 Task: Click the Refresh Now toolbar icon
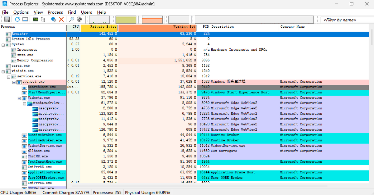click(x=17, y=19)
